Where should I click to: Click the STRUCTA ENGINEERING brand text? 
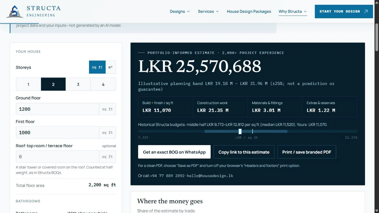tap(43, 11)
